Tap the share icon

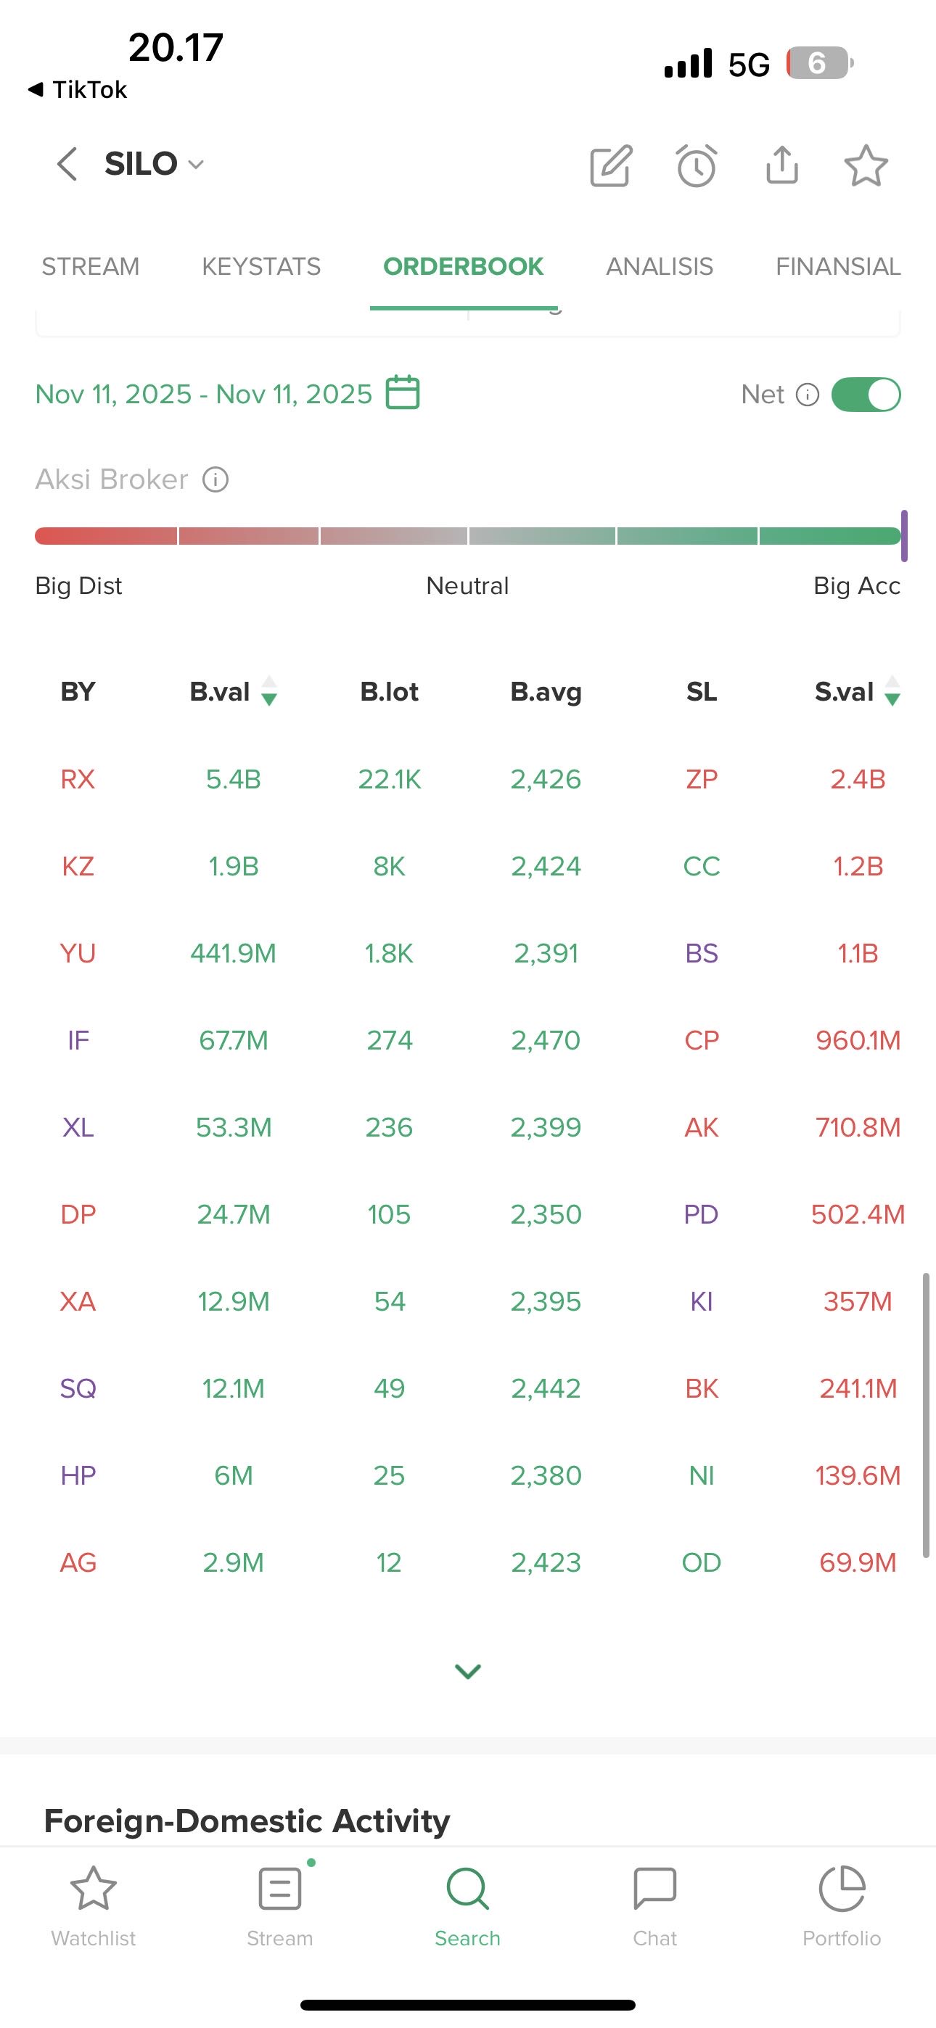point(781,165)
